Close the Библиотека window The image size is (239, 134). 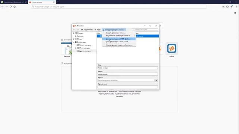[156, 26]
